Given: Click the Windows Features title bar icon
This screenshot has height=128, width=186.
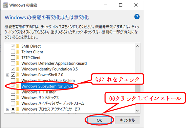Looking at the screenshot, I should point(5,5).
